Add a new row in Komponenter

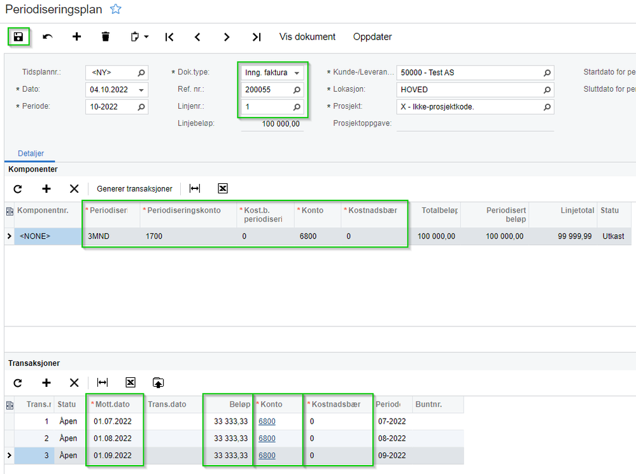46,188
